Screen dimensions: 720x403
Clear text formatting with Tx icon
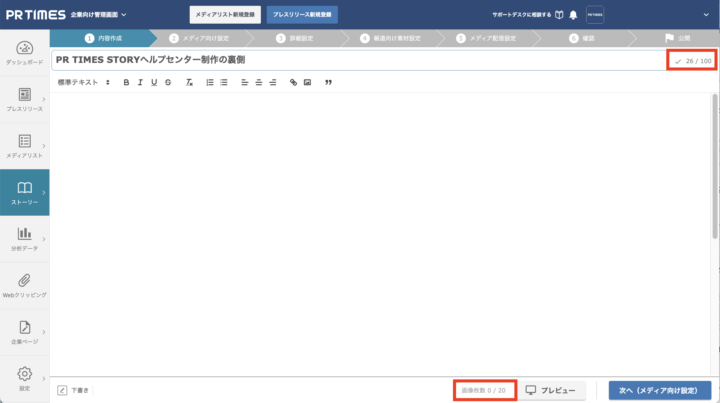click(x=189, y=82)
